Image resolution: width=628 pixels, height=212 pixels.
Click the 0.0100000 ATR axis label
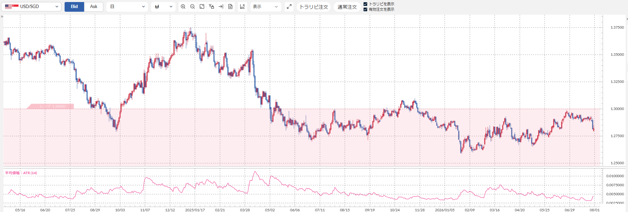tap(615, 176)
